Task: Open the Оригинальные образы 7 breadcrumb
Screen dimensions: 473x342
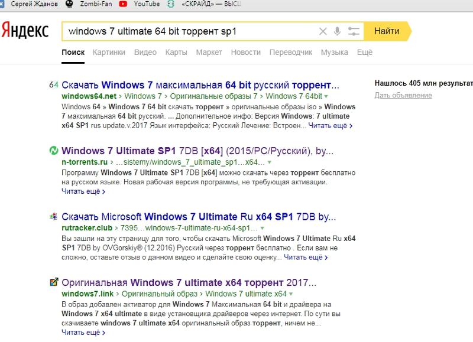Action: [213, 96]
